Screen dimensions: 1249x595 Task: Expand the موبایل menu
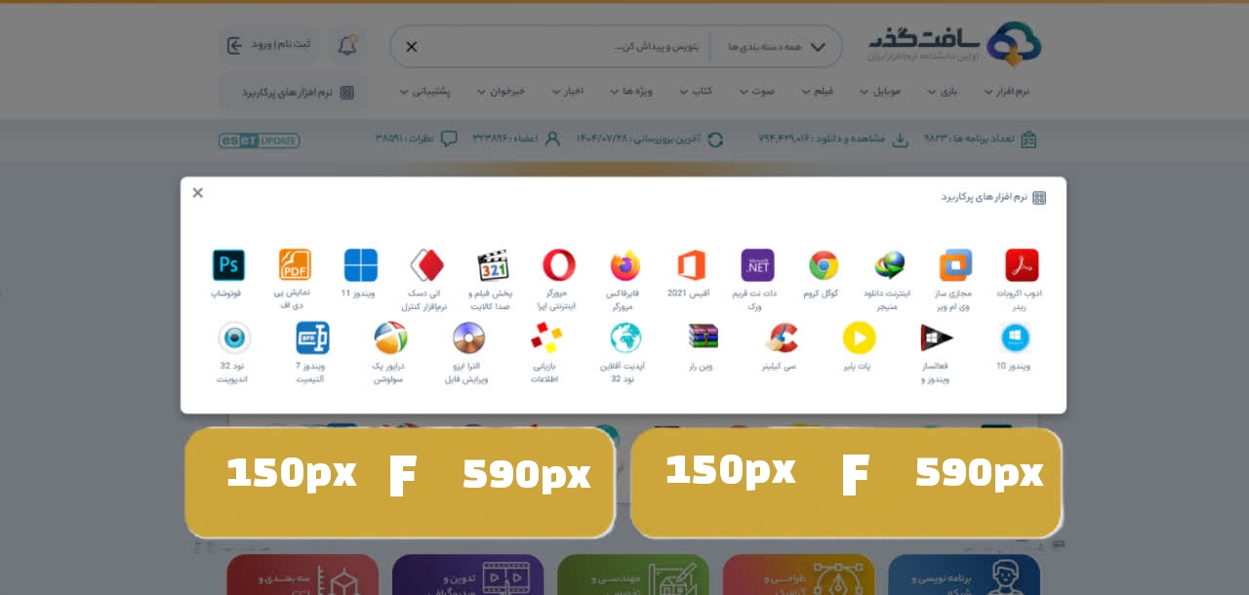[880, 91]
